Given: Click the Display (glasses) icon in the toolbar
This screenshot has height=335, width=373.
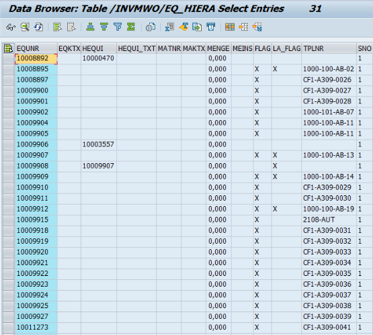Looking at the screenshot, I should tap(11, 28).
